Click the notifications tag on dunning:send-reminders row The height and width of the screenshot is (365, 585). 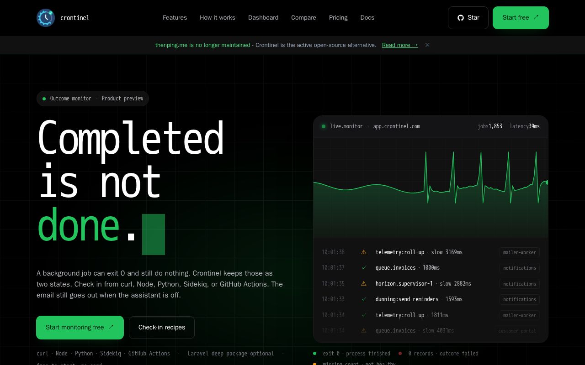click(x=519, y=299)
